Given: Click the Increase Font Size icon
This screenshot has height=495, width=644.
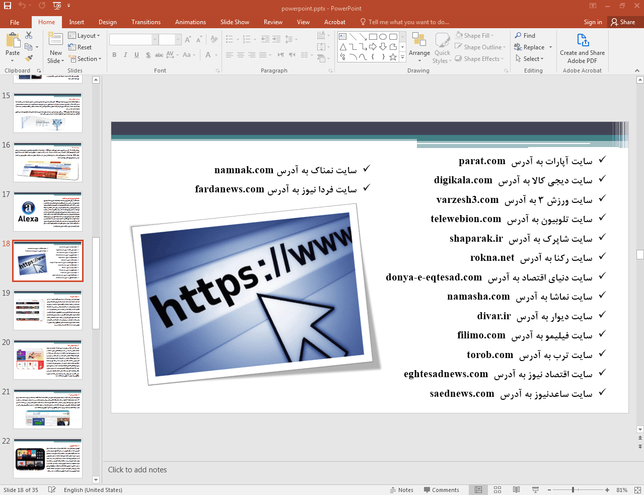Looking at the screenshot, I should [188, 39].
